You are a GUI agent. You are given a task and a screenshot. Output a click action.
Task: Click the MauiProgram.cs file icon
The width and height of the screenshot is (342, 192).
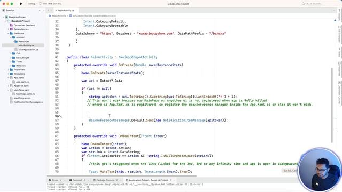pos(11,98)
